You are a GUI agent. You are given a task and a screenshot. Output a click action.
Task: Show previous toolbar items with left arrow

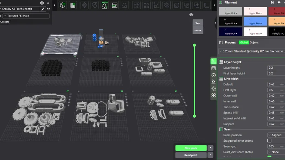coord(55,5)
